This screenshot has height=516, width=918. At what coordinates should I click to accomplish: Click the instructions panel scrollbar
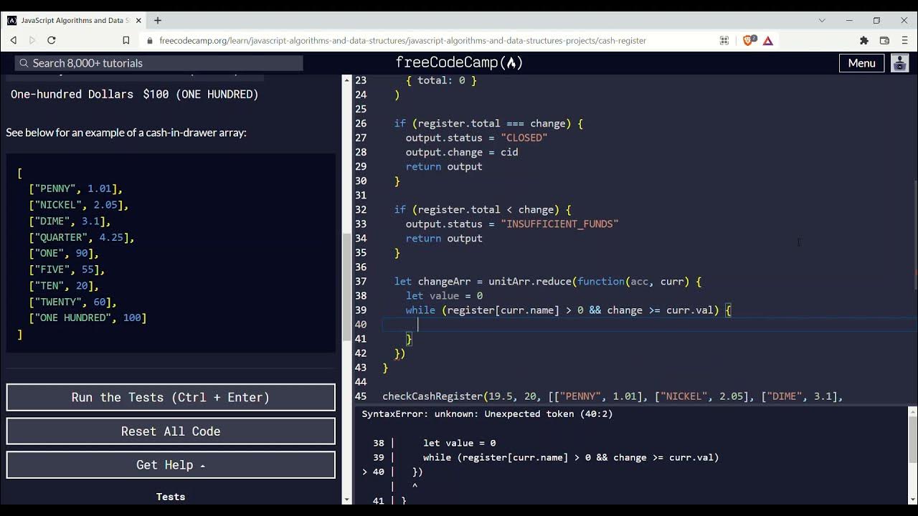[347, 287]
